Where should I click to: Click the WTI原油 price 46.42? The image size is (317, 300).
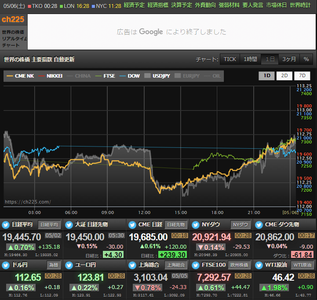283,278
